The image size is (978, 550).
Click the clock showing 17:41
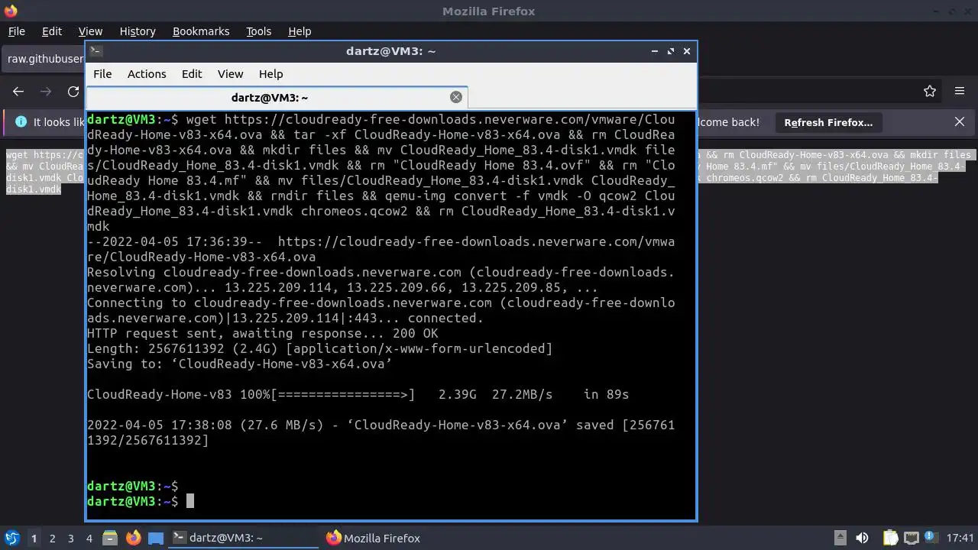point(960,538)
